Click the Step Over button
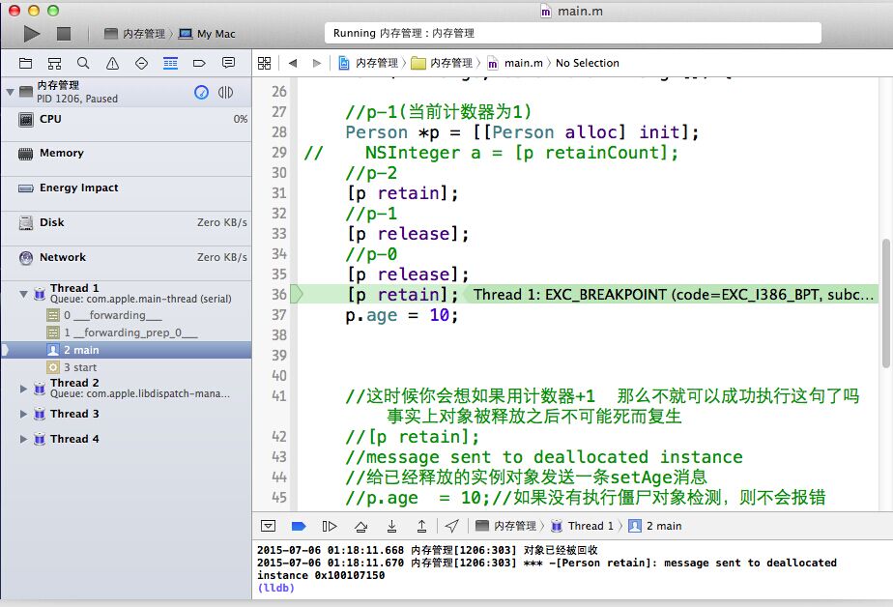Screen dimensions: 893x607 [x=360, y=526]
